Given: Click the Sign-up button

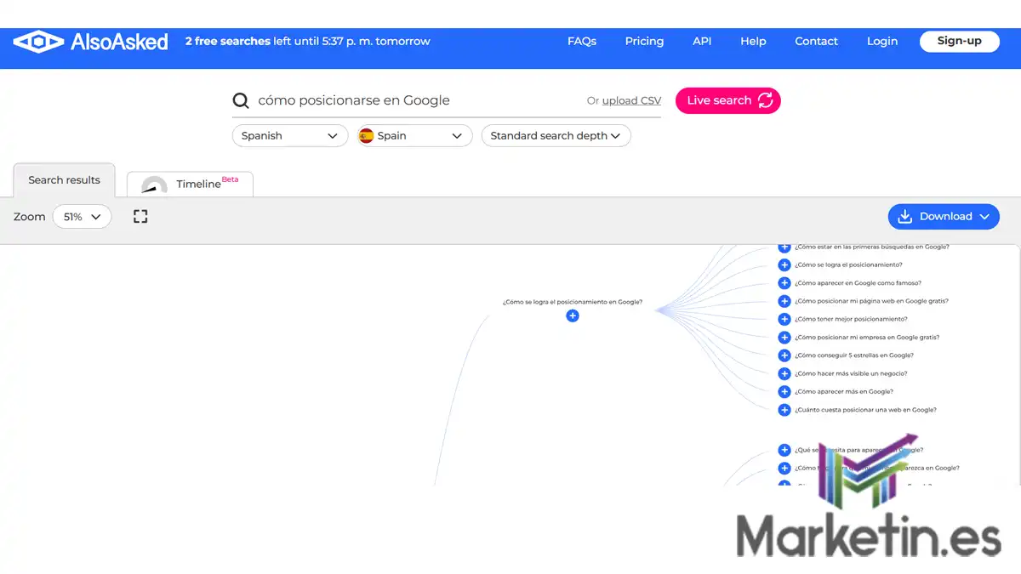Looking at the screenshot, I should (x=959, y=41).
